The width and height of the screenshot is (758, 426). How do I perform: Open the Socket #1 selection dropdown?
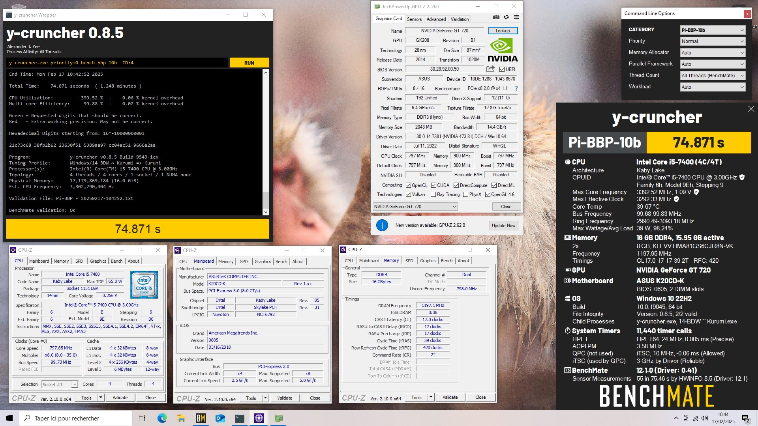pos(60,385)
